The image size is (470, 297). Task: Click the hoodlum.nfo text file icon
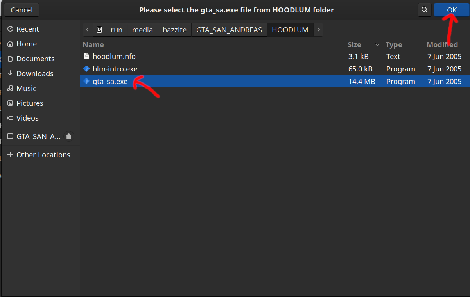(86, 56)
